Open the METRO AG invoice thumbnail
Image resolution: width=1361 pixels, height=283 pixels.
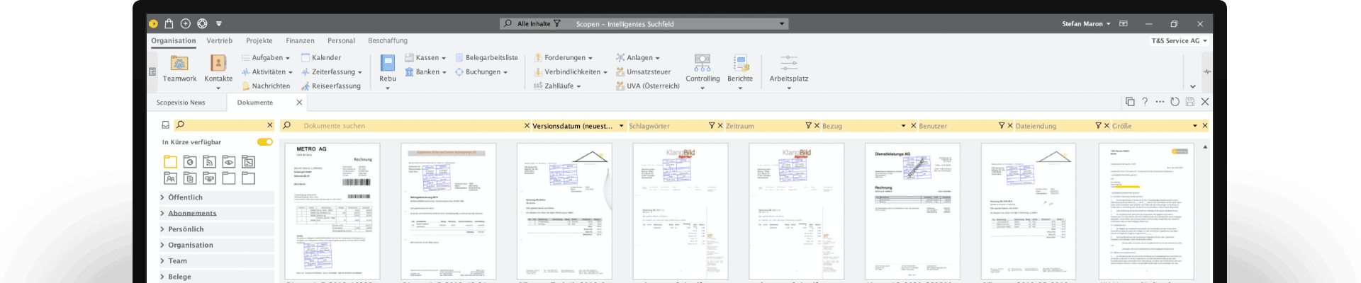click(332, 212)
